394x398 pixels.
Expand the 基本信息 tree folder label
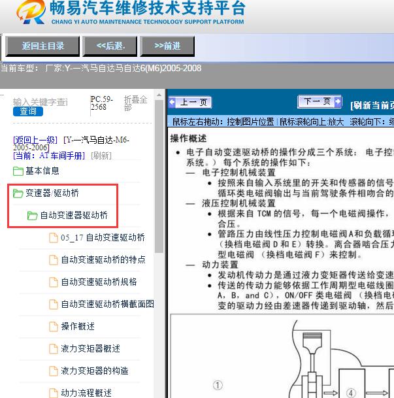point(42,171)
